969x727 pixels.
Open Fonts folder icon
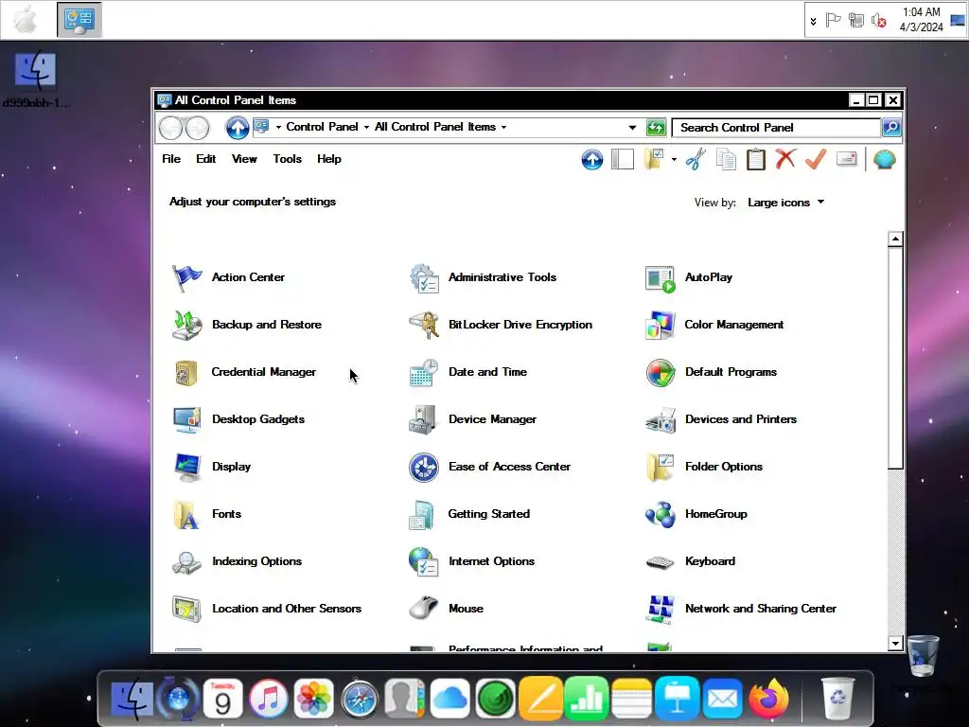(186, 515)
